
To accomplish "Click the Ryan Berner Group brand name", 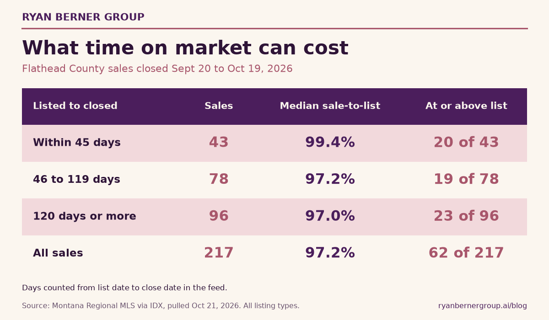I will pyautogui.click(x=83, y=17).
